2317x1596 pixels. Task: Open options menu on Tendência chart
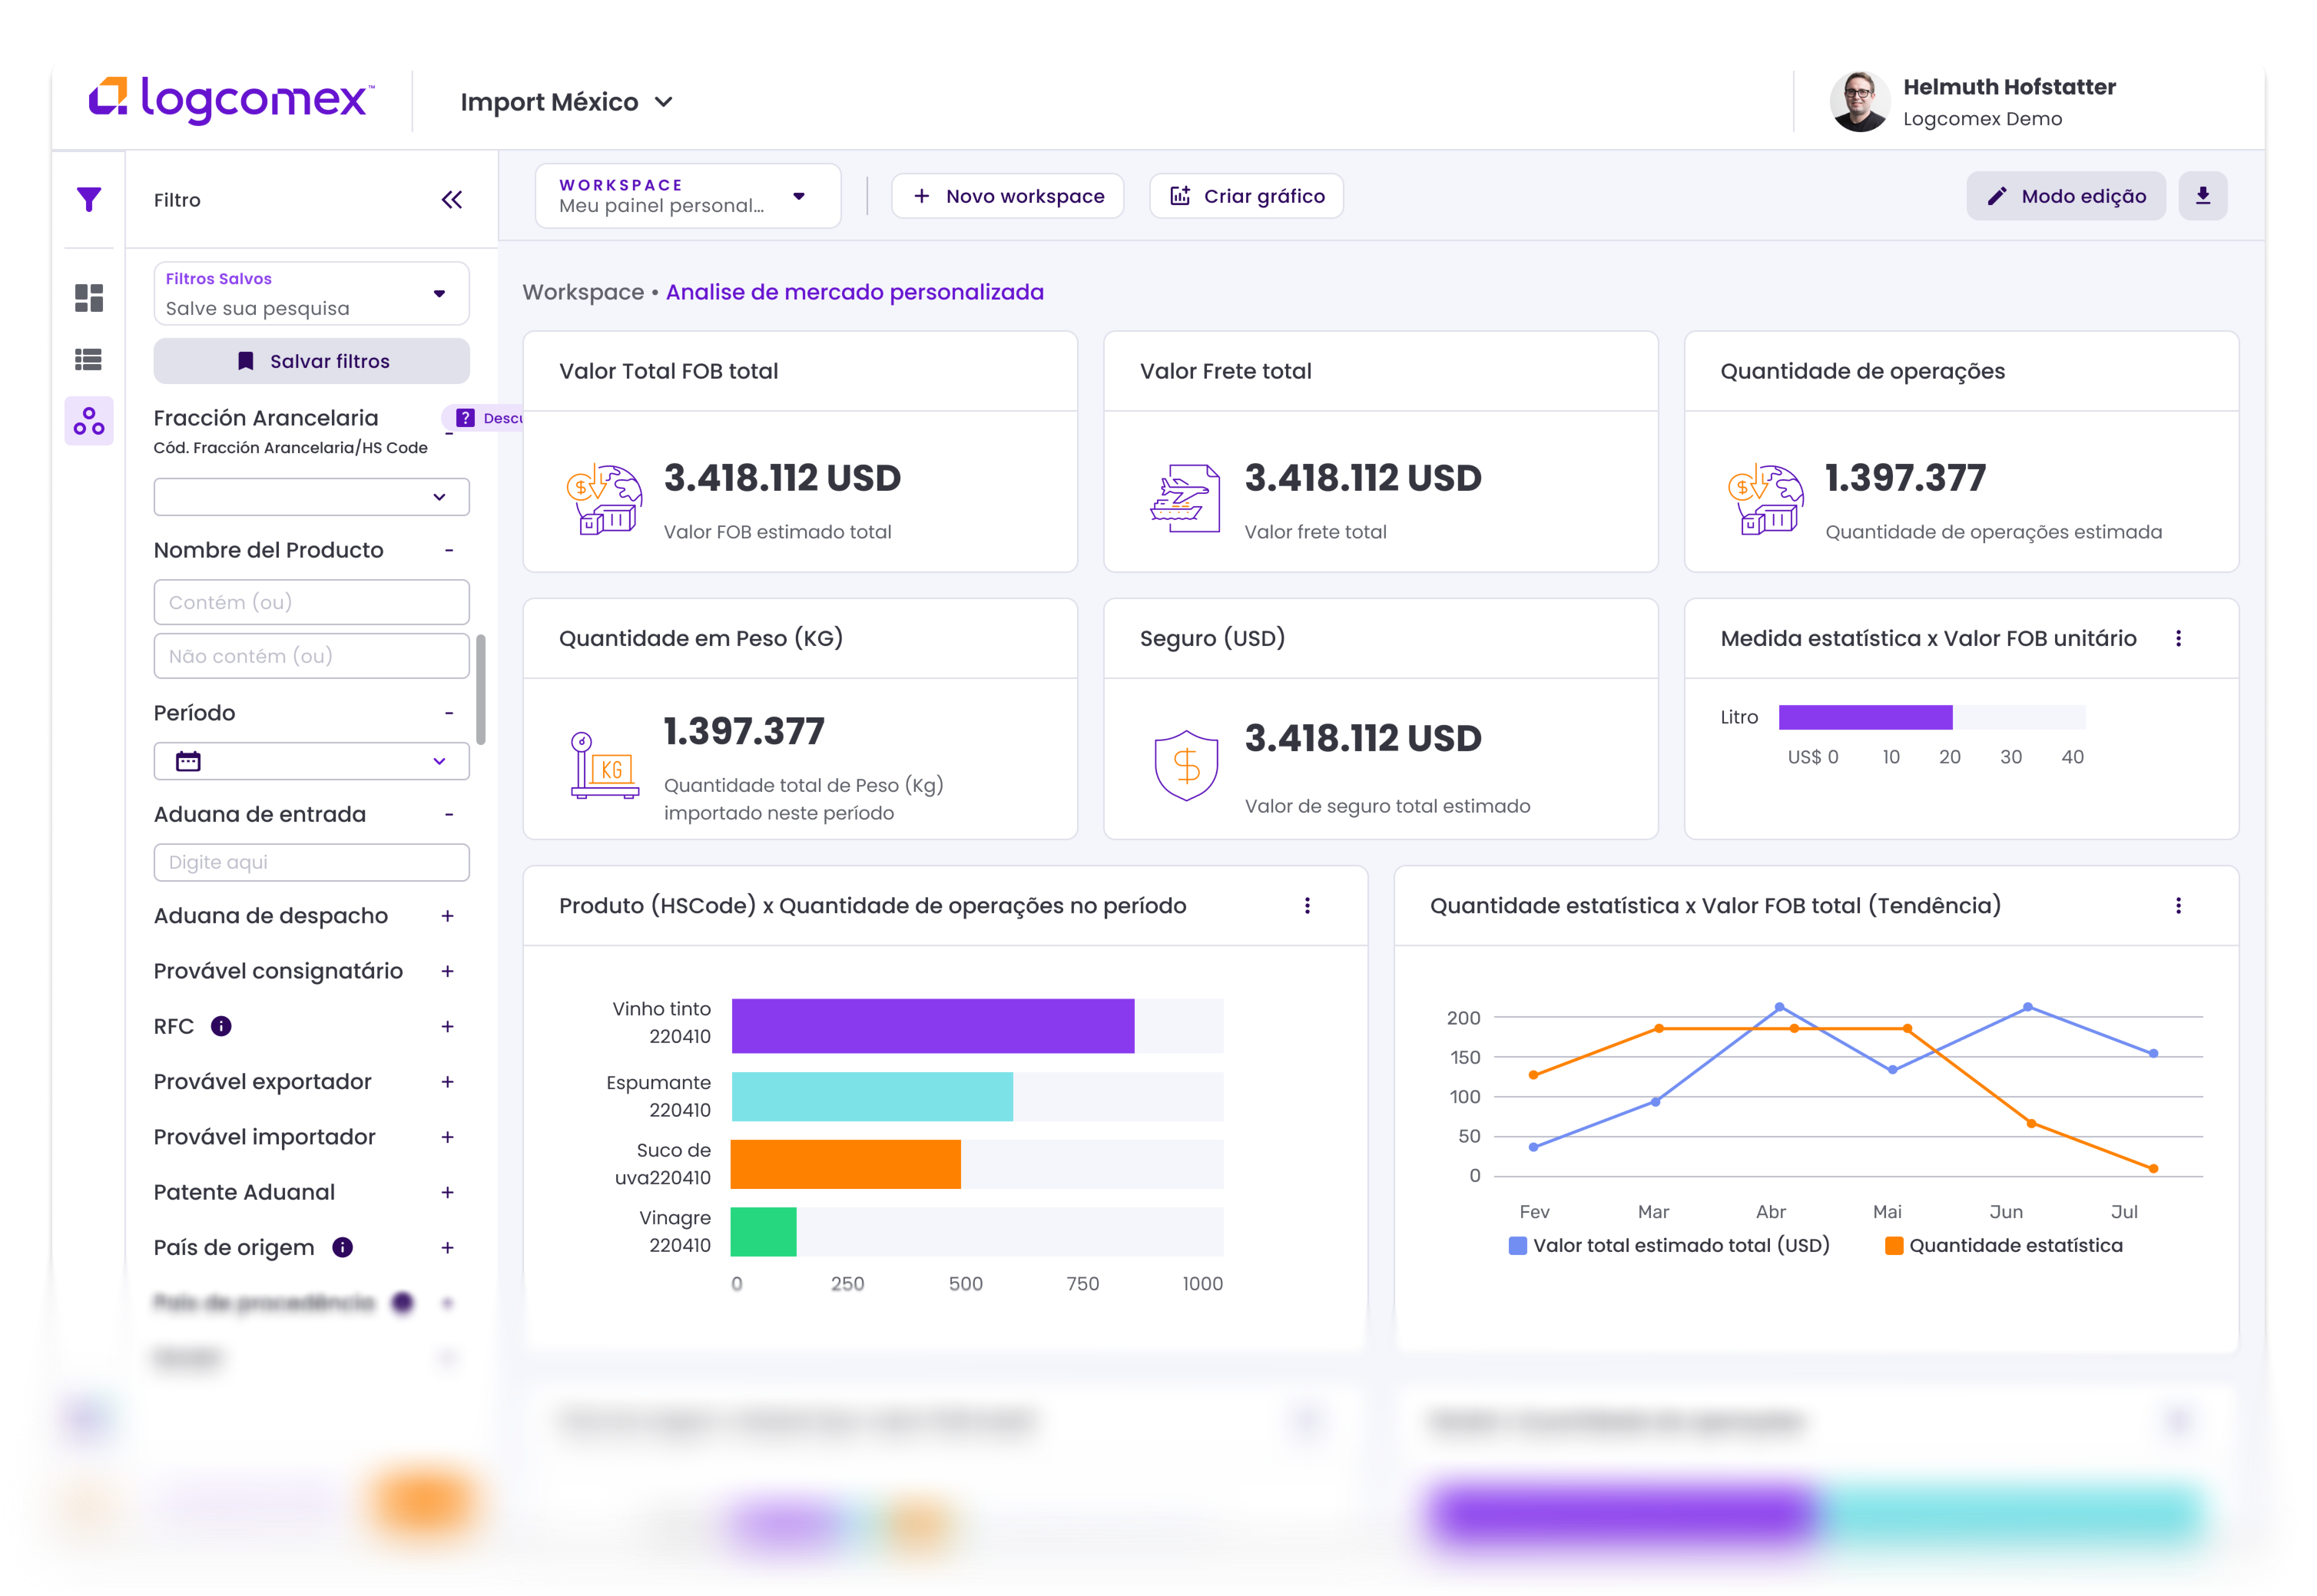[2178, 905]
